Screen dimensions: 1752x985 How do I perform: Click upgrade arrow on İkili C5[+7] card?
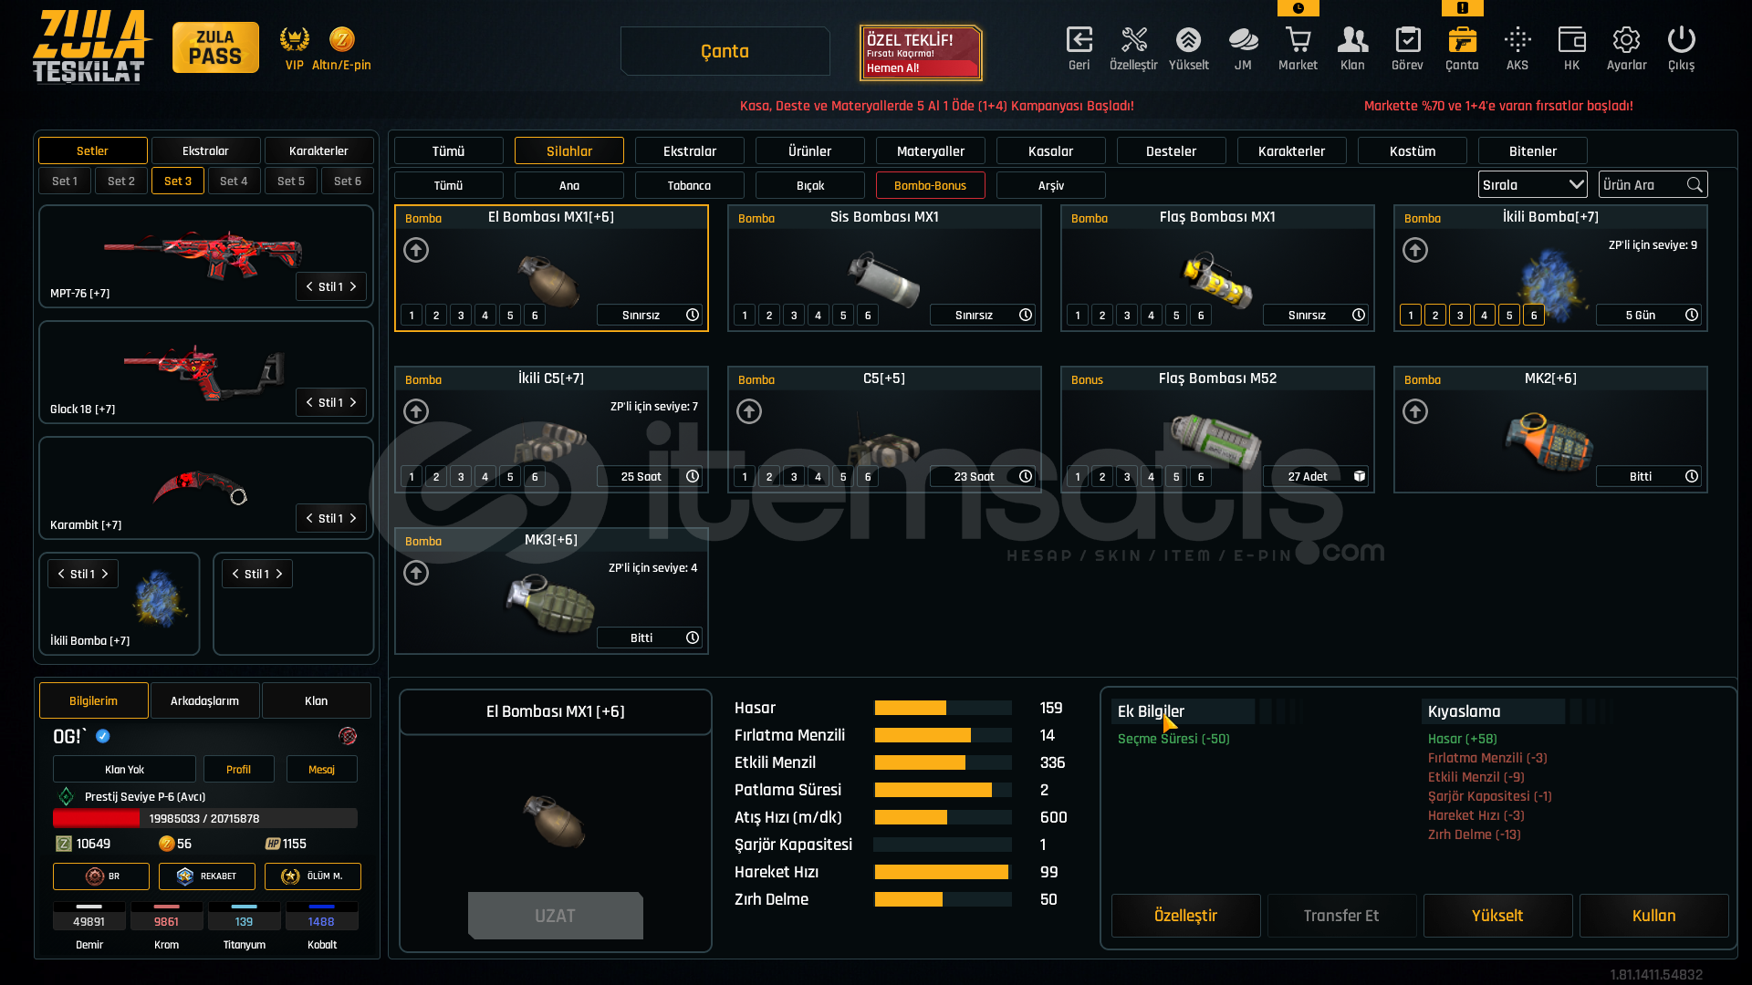[416, 411]
